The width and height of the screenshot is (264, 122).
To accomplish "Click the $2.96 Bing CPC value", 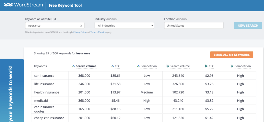I will coord(209,76).
